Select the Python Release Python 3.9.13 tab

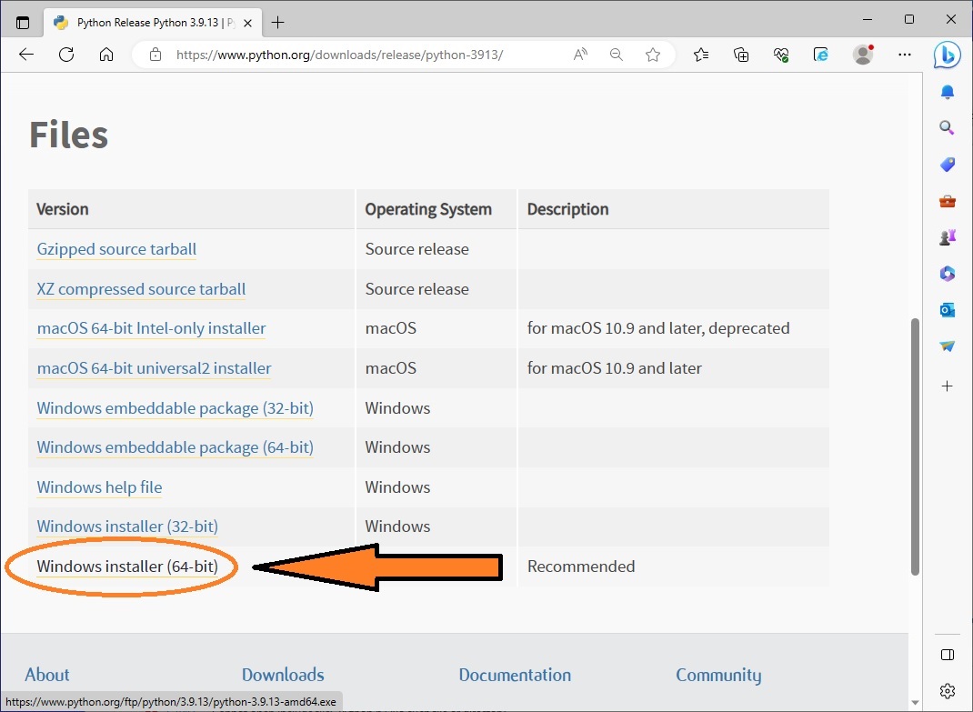click(x=152, y=23)
